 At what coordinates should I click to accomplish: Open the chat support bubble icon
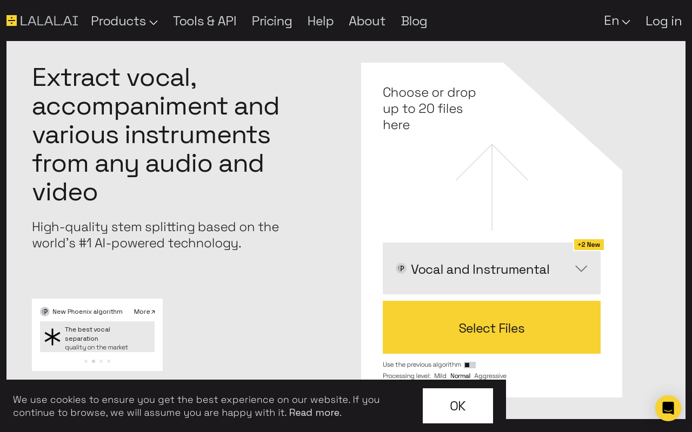(x=668, y=408)
